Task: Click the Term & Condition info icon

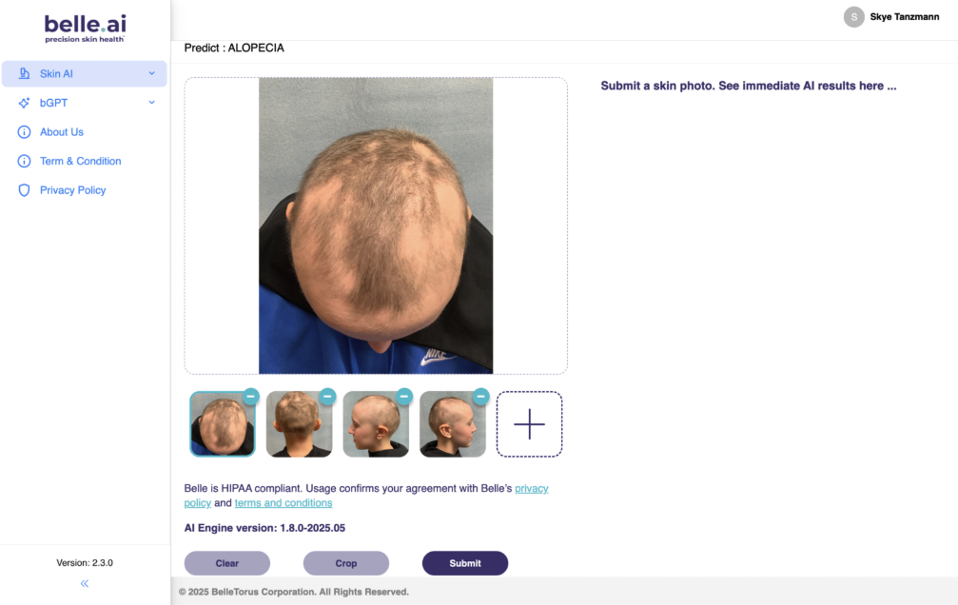Action: click(24, 161)
